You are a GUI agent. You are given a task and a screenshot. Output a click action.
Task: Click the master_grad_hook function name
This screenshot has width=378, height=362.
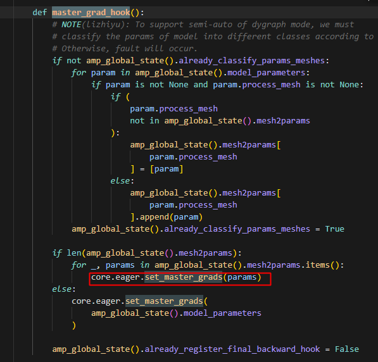(91, 13)
